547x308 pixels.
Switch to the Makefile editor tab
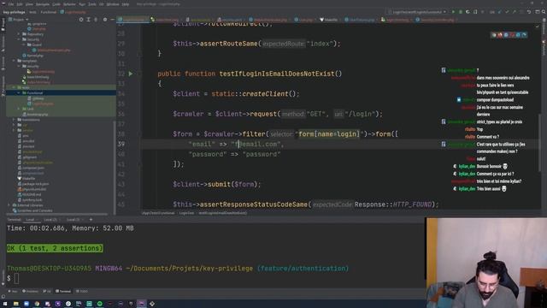328,20
